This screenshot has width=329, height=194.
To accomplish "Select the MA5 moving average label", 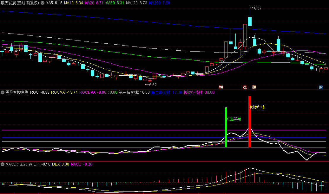I will pos(54,3).
